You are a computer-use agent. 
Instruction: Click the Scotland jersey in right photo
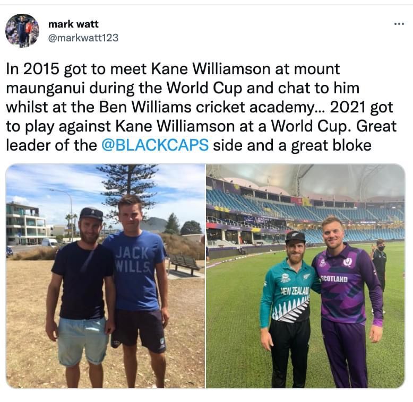(x=346, y=284)
